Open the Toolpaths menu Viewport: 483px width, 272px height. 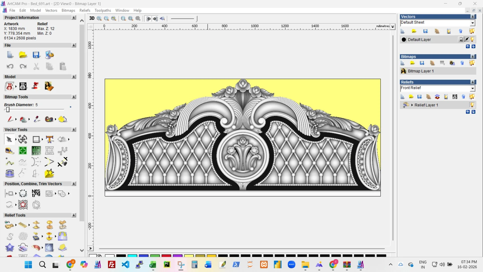click(103, 10)
